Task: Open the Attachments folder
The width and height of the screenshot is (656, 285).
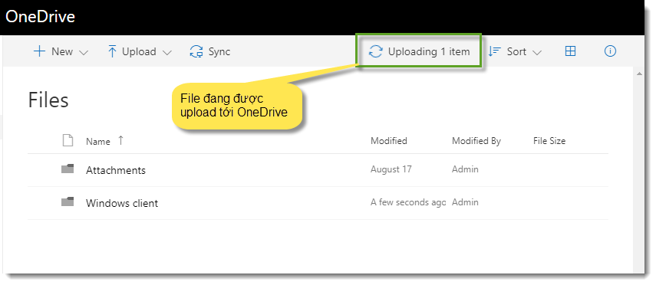Action: [116, 170]
